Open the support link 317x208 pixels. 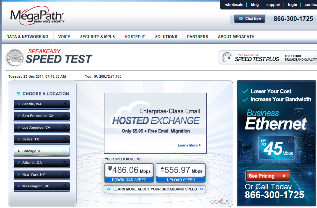pyautogui.click(x=273, y=5)
